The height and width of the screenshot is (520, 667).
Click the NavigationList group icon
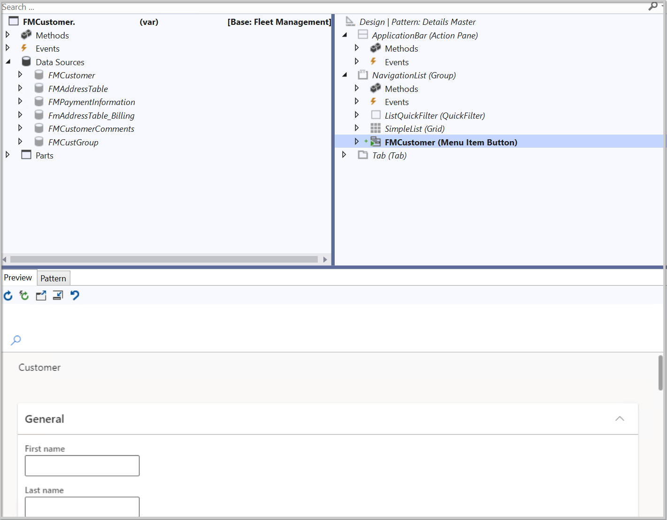(363, 75)
